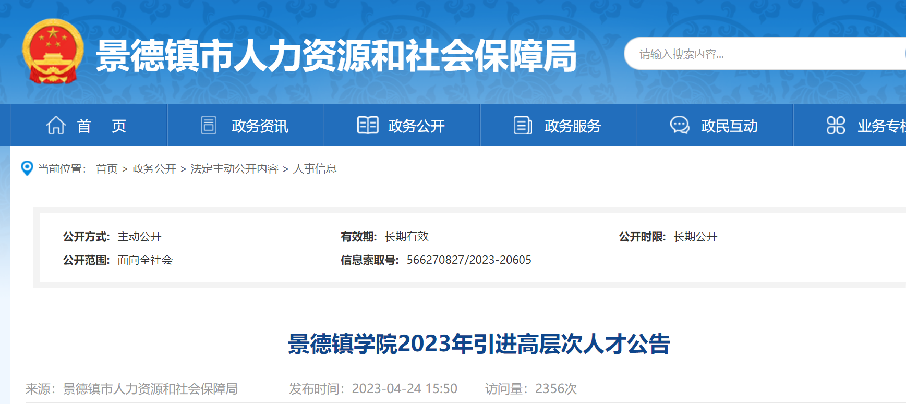Click the home house icon

(x=56, y=126)
